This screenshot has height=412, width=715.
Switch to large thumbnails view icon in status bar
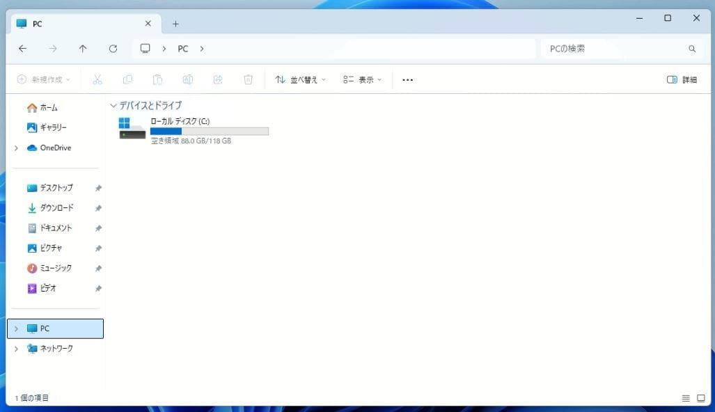coord(700,398)
